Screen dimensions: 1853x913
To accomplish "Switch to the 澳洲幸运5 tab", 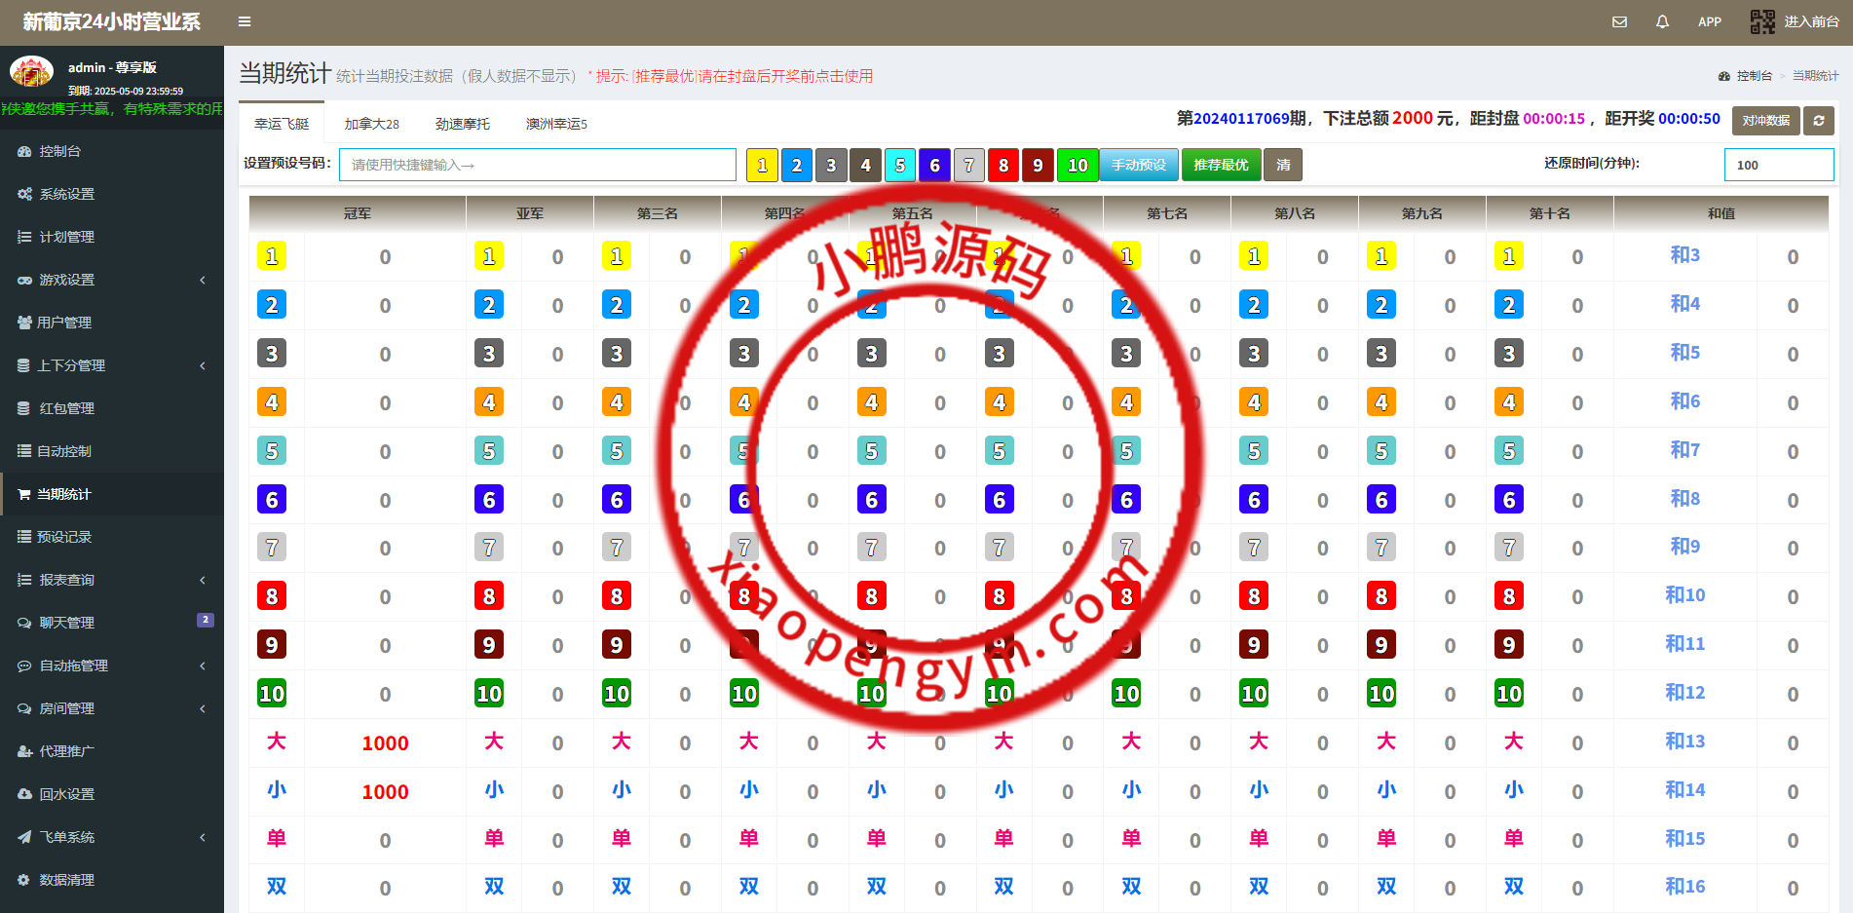I will coord(556,124).
